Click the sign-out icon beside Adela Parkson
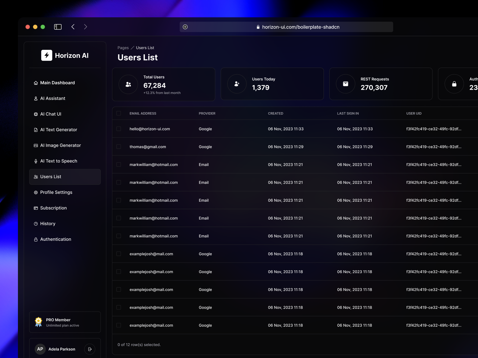478x358 pixels. pyautogui.click(x=90, y=349)
